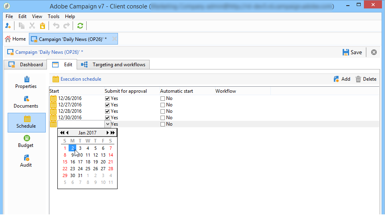Delete the selected schedule entry

point(366,79)
